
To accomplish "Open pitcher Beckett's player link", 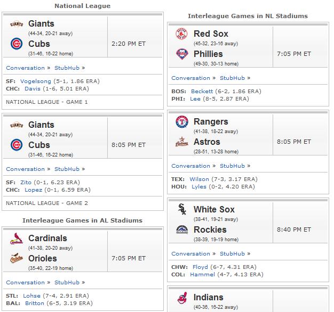I will point(202,92).
